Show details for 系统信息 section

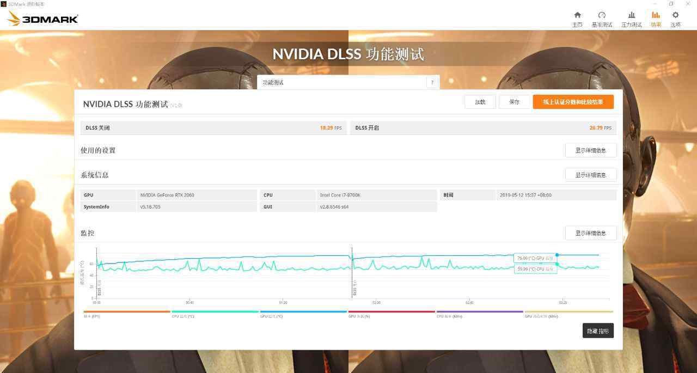coord(591,175)
